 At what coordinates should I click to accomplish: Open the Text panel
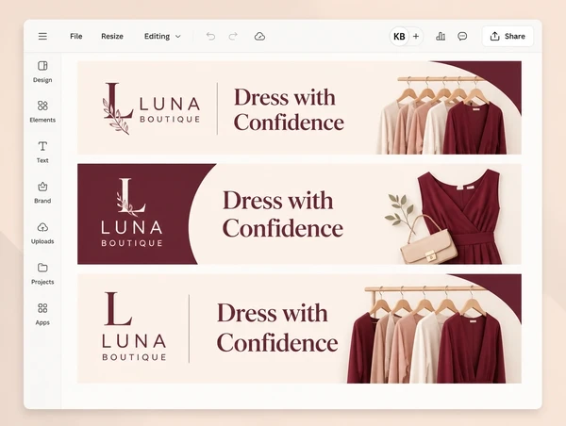42,153
